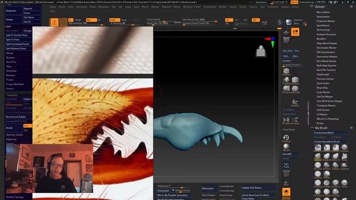Viewport: 356px width, 200px height.
Task: Click the camera head orientation gizmo
Action: [x=261, y=51]
